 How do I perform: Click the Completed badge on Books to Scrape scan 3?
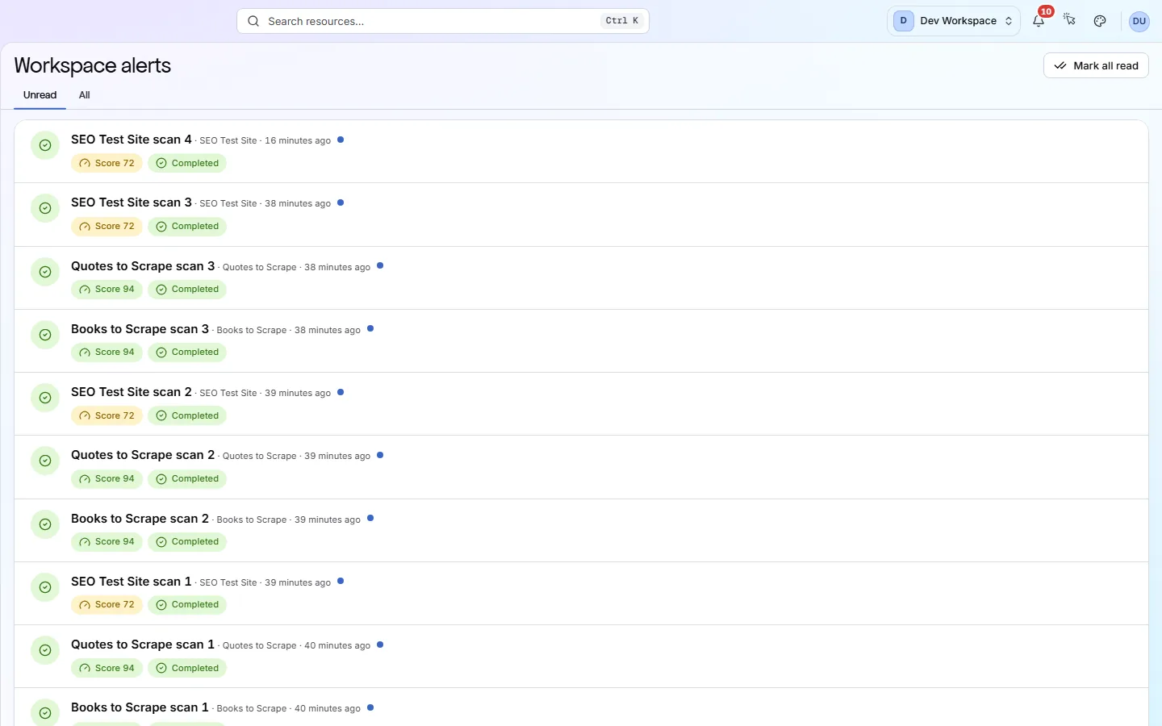pyautogui.click(x=187, y=353)
